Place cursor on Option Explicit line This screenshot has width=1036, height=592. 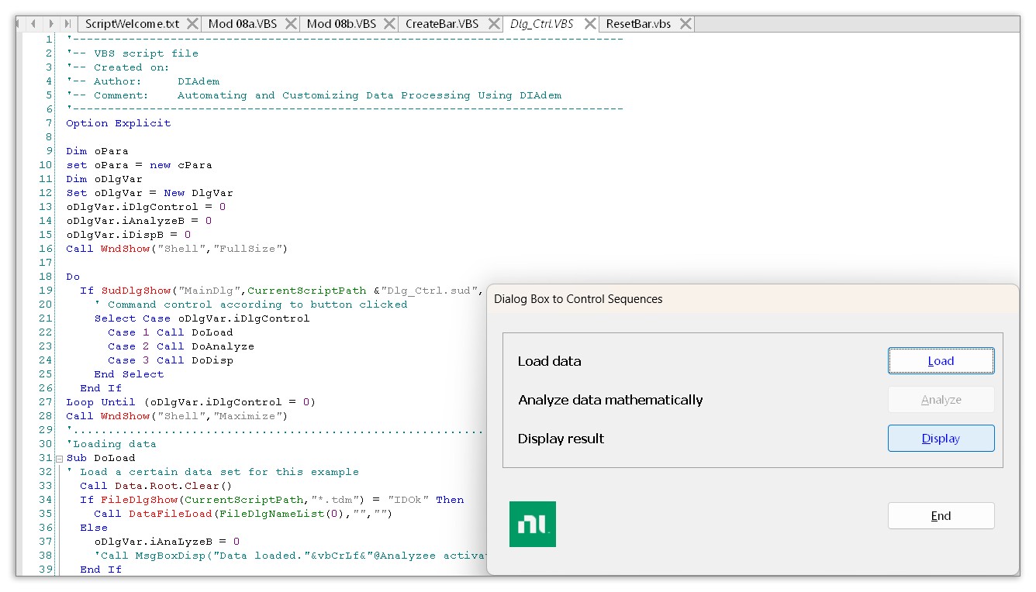[x=119, y=123]
